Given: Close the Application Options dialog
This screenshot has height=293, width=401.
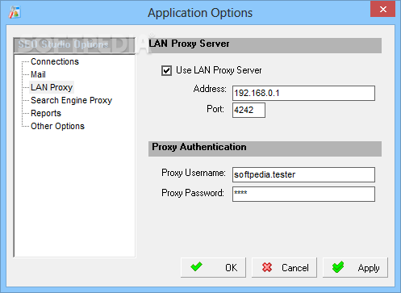Looking at the screenshot, I should point(382,9).
